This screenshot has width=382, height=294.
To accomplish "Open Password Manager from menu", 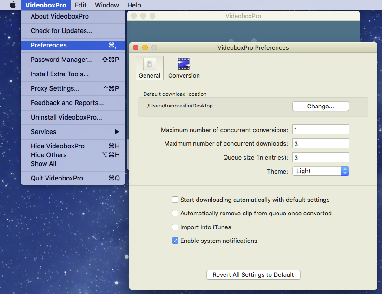I will tap(73, 60).
